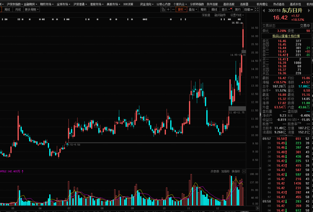The width and height of the screenshot is (313, 212).
Task: Zoom out chart with minus icon
Action: [x=173, y=9]
